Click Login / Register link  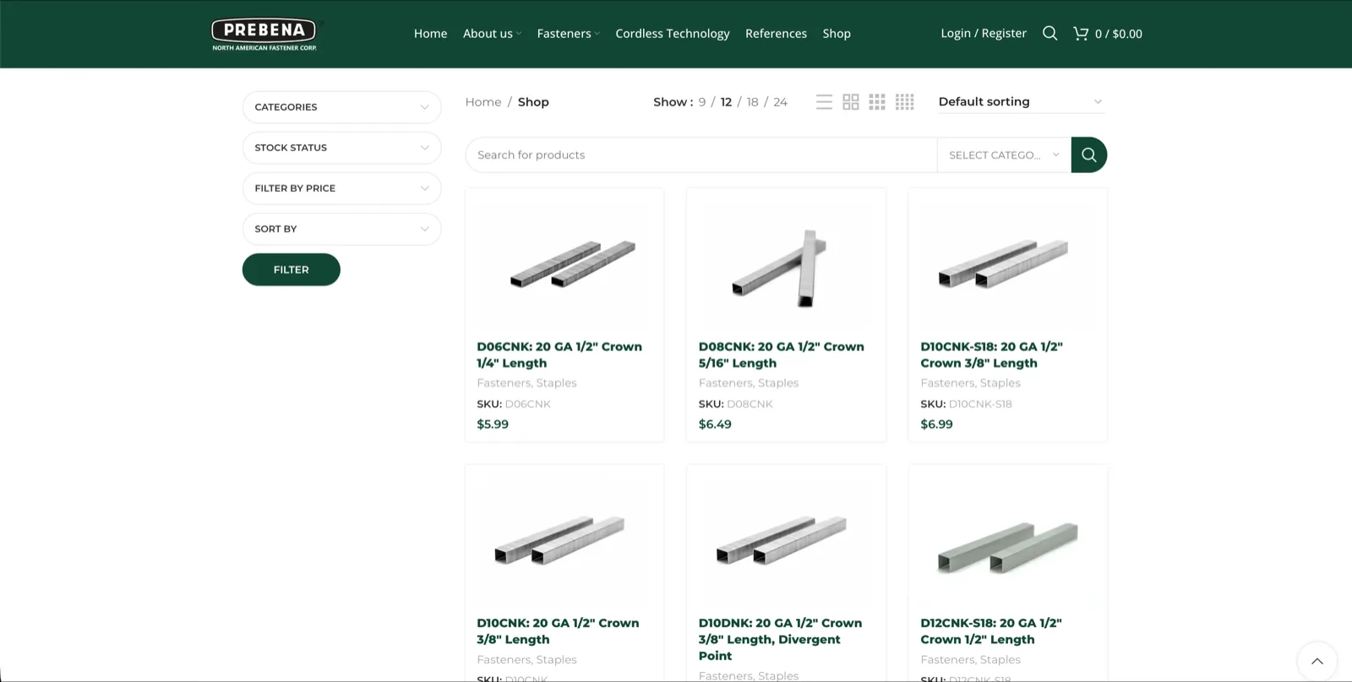pyautogui.click(x=984, y=33)
